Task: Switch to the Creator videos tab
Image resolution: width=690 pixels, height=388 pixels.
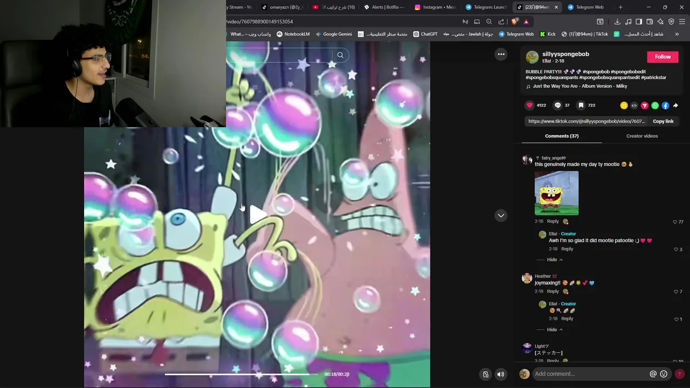Action: click(x=642, y=136)
